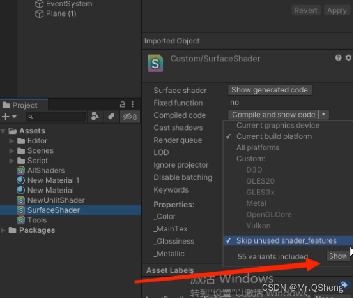
Task: Click the plus create asset button
Action: (5, 117)
